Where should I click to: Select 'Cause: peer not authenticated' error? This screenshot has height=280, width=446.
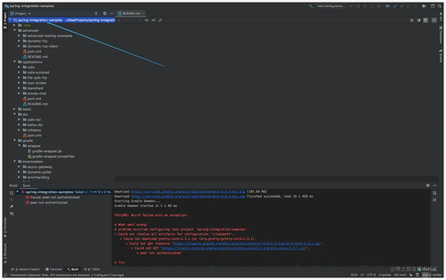(55, 197)
